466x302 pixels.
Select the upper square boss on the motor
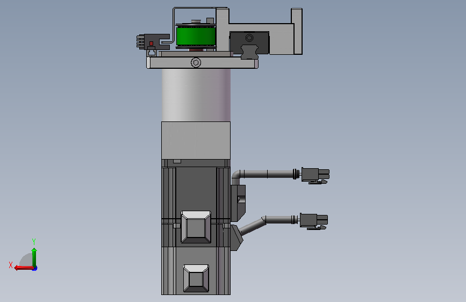point(196,227)
